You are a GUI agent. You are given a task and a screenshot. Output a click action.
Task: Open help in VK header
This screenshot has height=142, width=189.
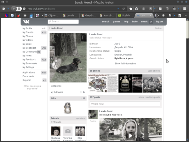(126, 21)
